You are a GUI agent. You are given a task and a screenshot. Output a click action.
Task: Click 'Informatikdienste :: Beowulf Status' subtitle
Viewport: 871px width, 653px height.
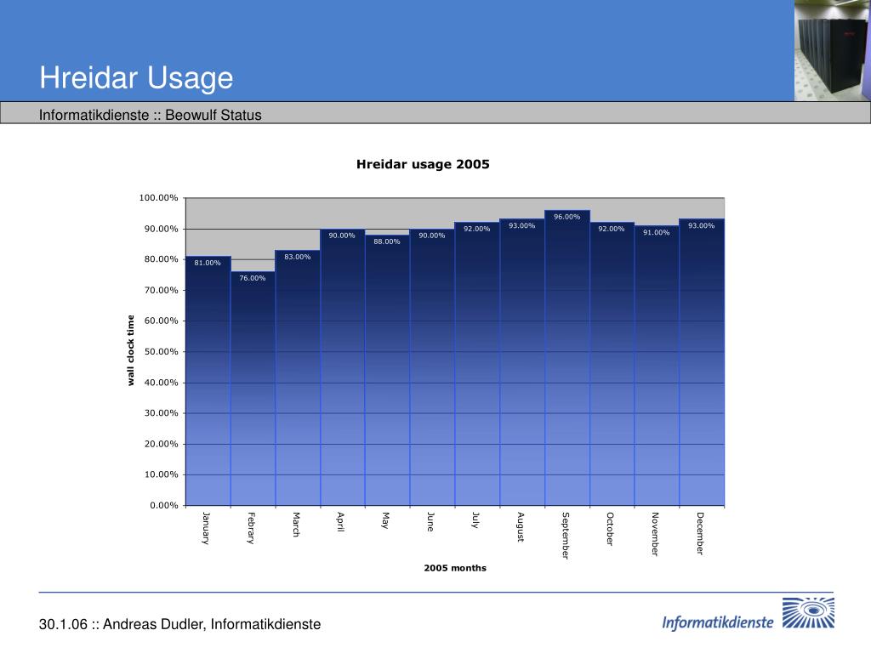click(x=150, y=115)
